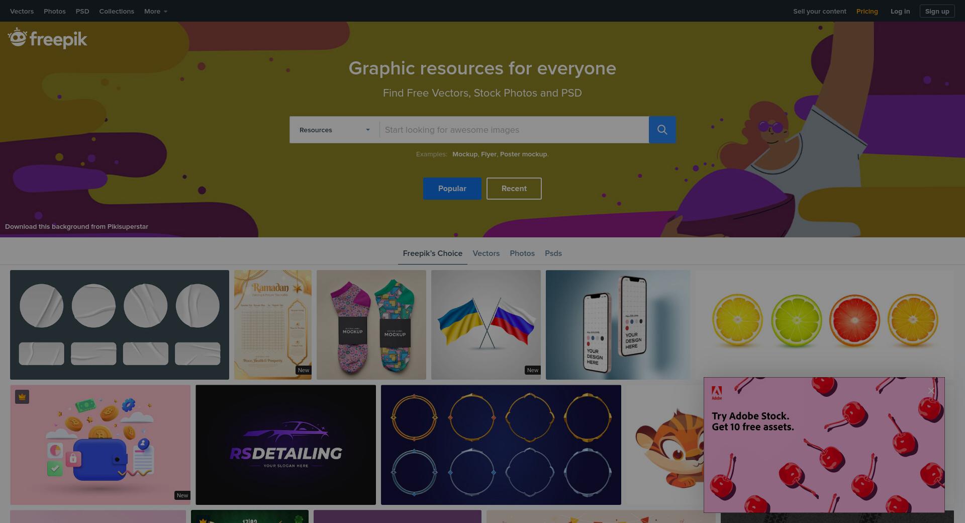The height and width of the screenshot is (523, 965).
Task: Open the Ukraine and Russia flags image
Action: [486, 325]
